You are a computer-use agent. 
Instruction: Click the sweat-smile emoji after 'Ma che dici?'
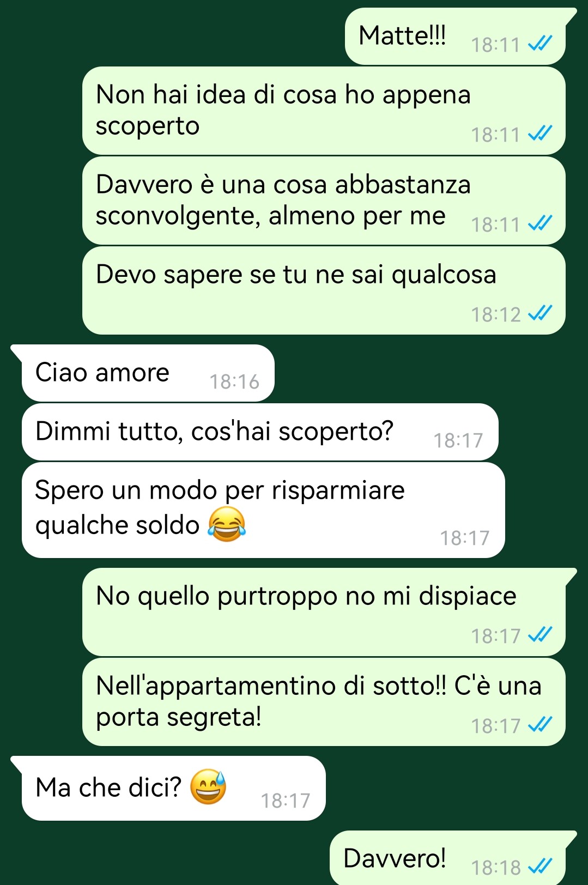208,787
